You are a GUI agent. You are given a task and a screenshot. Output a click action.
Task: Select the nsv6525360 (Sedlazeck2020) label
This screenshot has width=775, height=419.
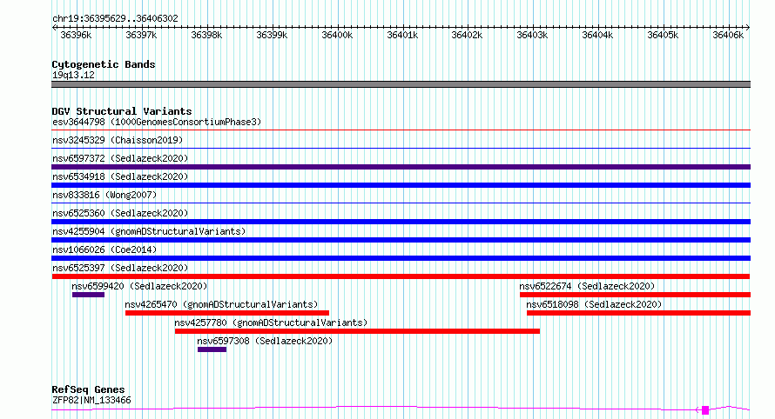click(x=120, y=213)
